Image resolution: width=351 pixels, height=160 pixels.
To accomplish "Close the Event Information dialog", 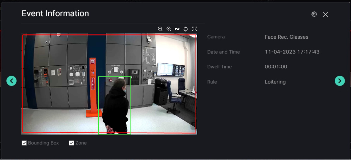I will 325,14.
